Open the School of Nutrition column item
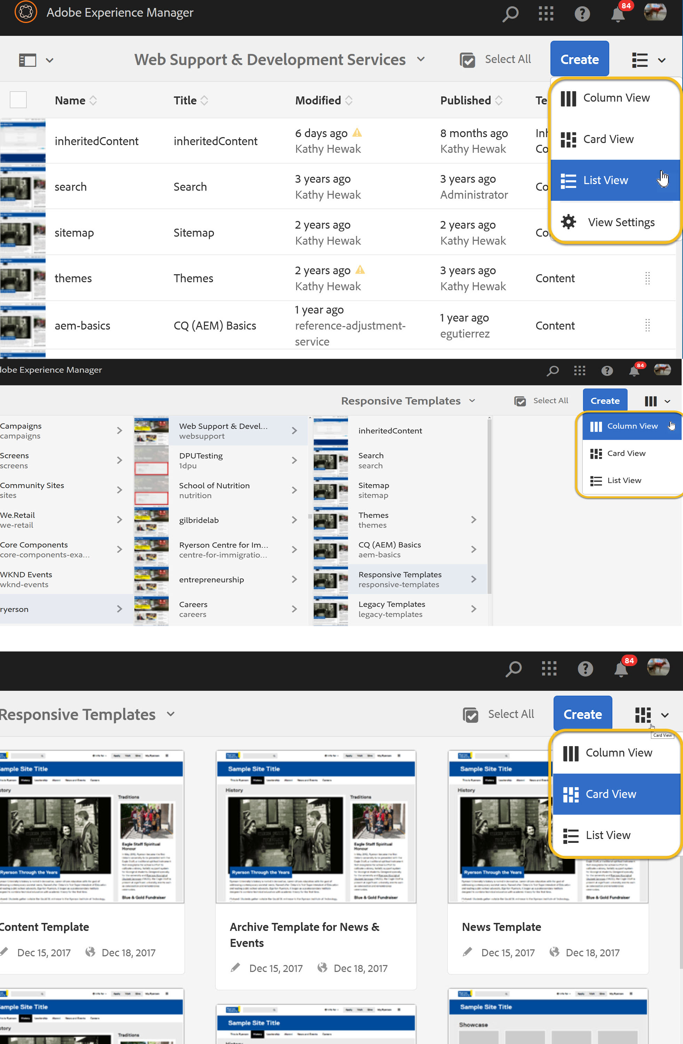 220,490
